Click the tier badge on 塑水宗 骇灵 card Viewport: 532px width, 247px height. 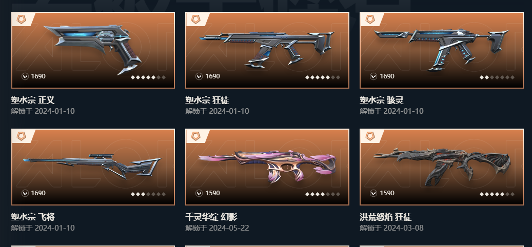(x=370, y=19)
